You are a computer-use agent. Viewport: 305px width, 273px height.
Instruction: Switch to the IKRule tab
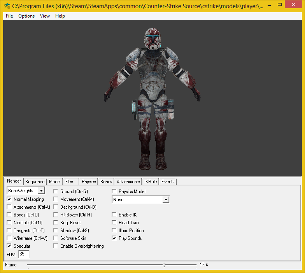click(151, 182)
